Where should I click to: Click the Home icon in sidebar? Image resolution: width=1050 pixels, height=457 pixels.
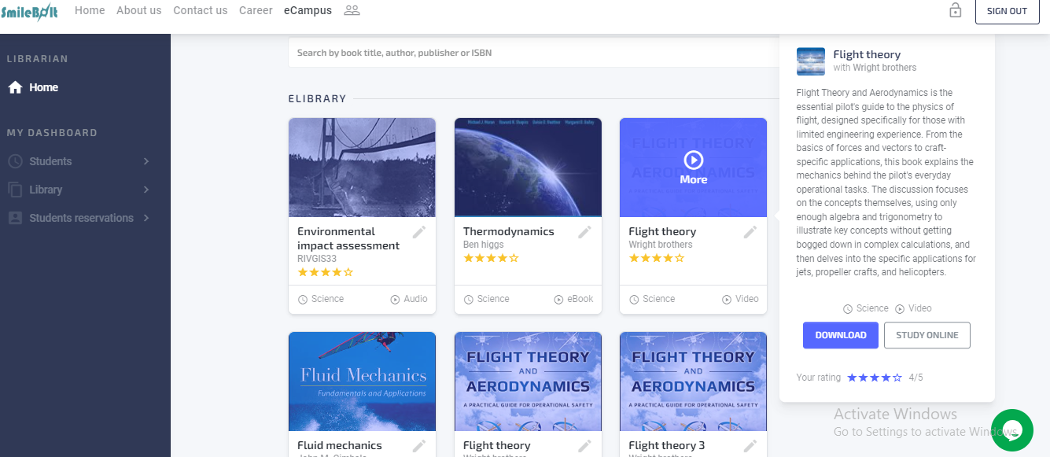(x=15, y=87)
